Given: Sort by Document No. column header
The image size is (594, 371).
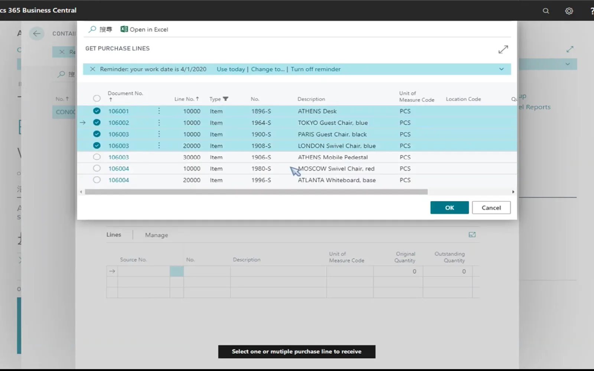Looking at the screenshot, I should [125, 96].
